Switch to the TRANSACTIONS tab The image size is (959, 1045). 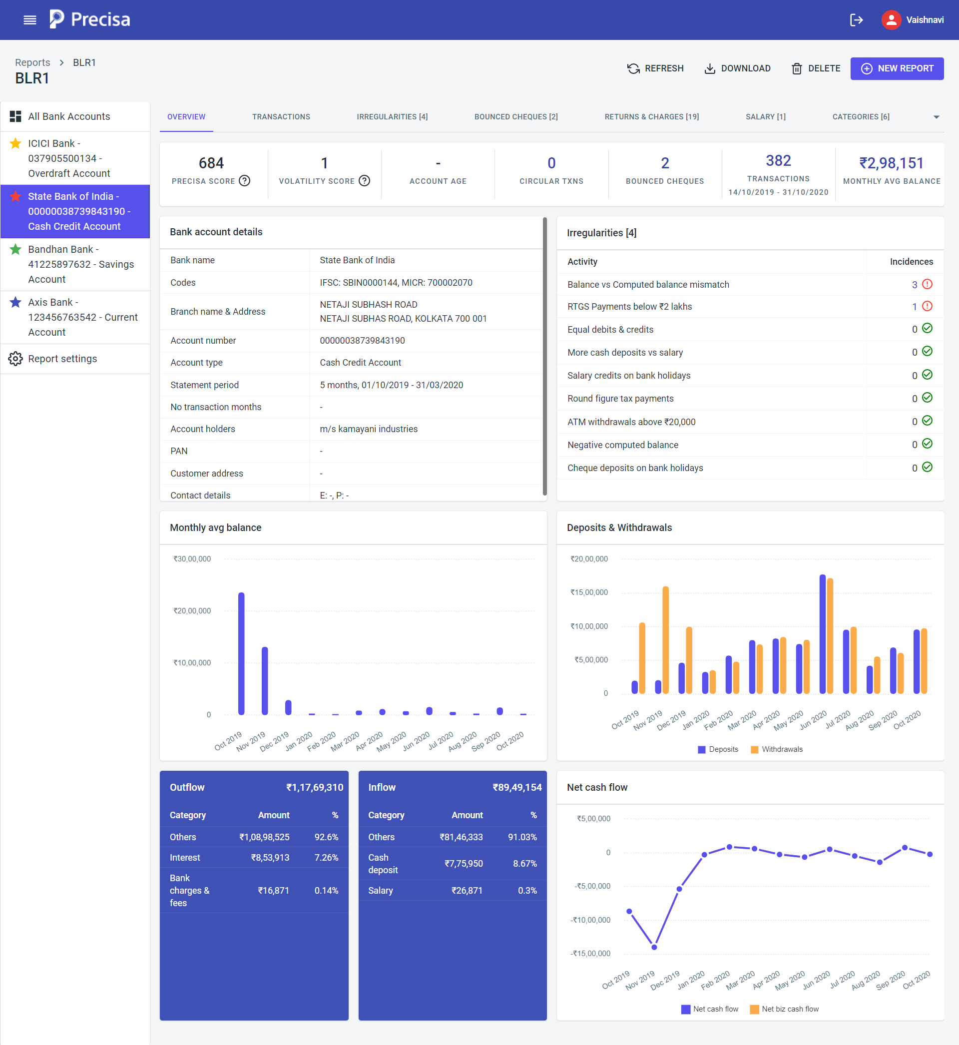pos(281,116)
